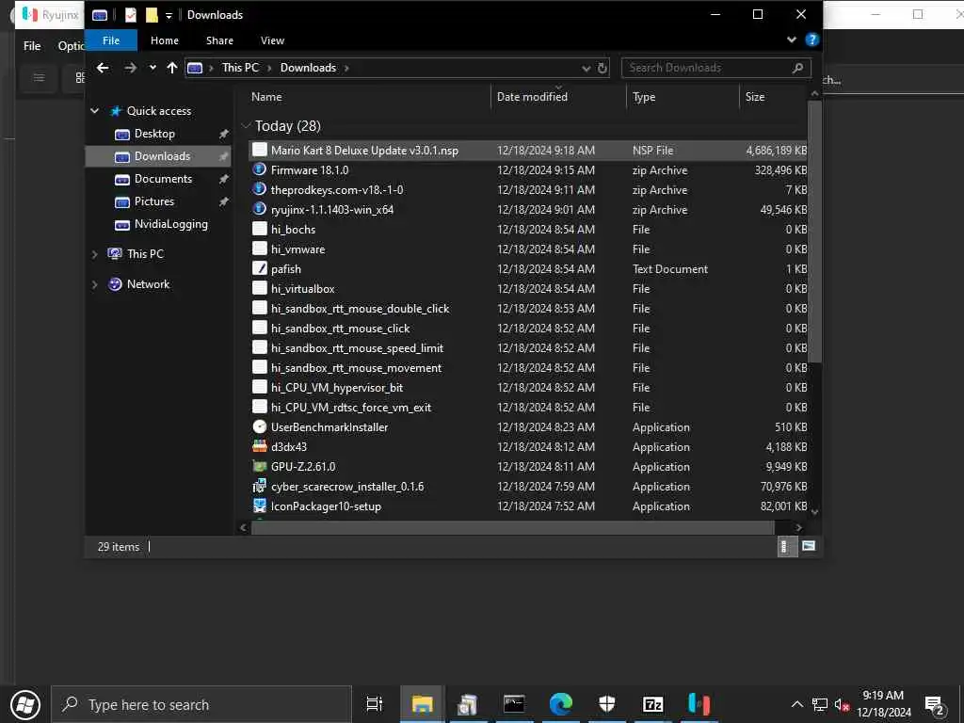This screenshot has width=964, height=723.
Task: Select Network in navigation pane
Action: (148, 284)
